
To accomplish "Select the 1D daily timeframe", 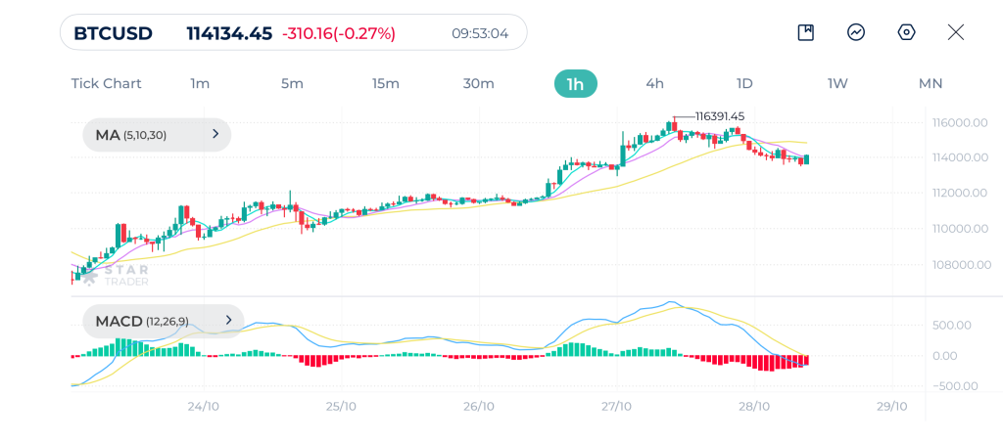I will click(x=744, y=83).
